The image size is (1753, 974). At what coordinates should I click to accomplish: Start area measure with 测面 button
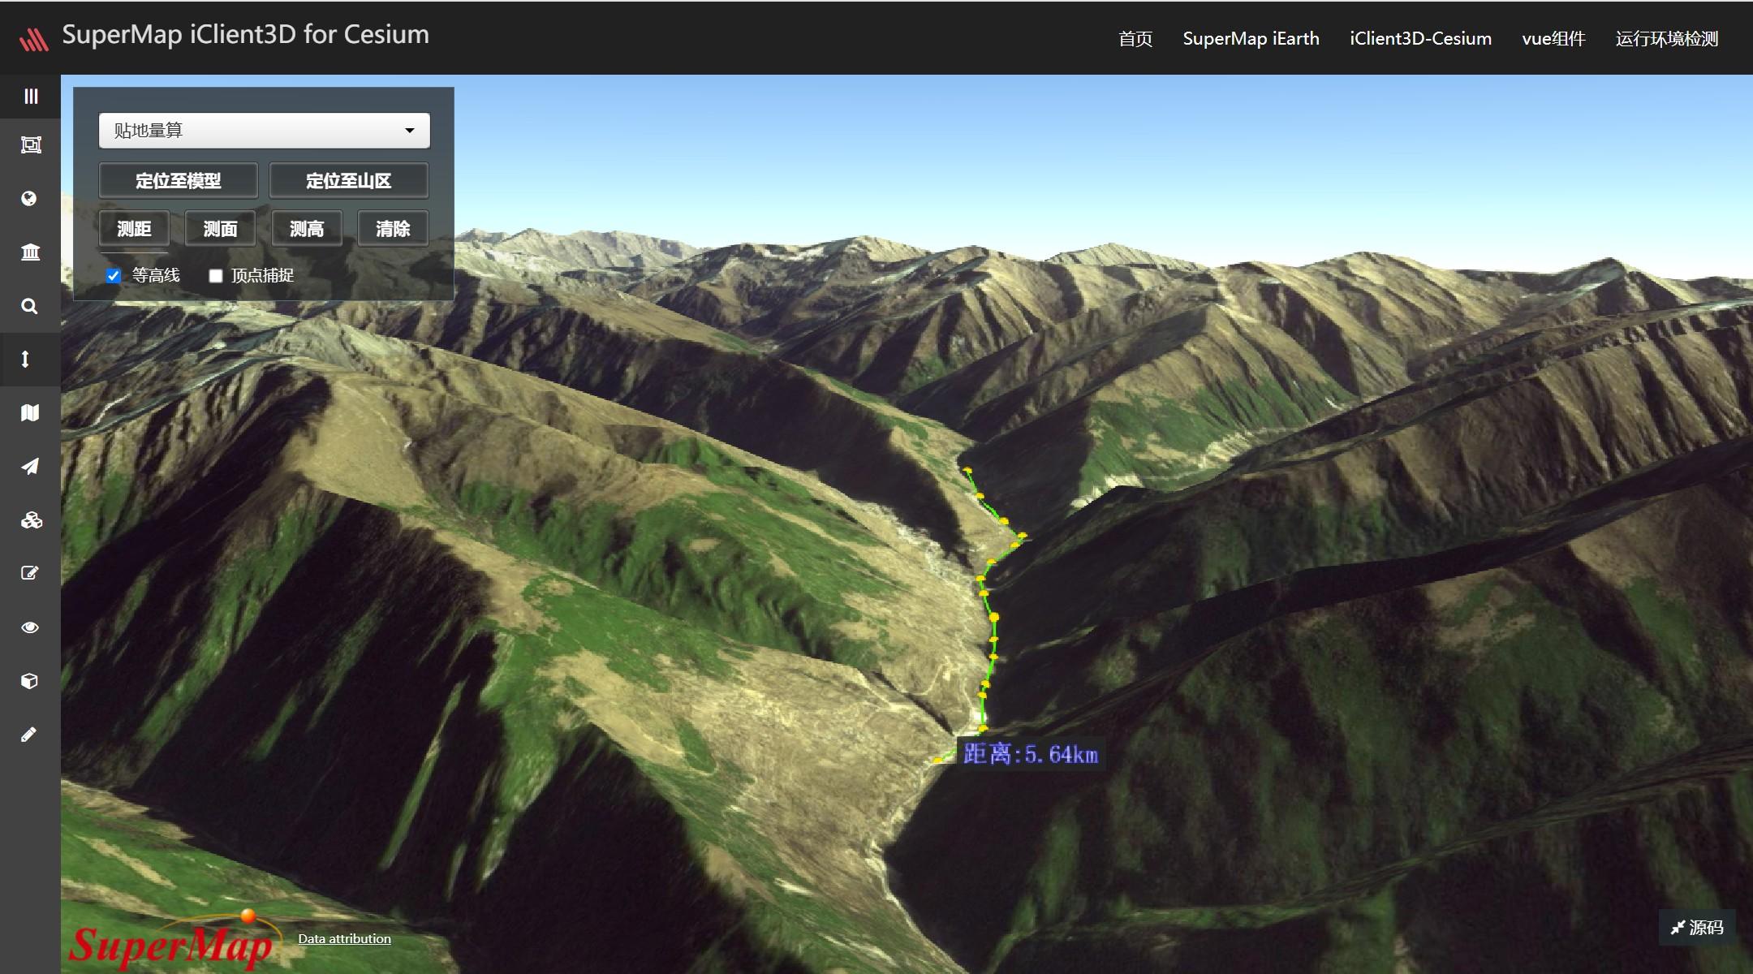(220, 229)
